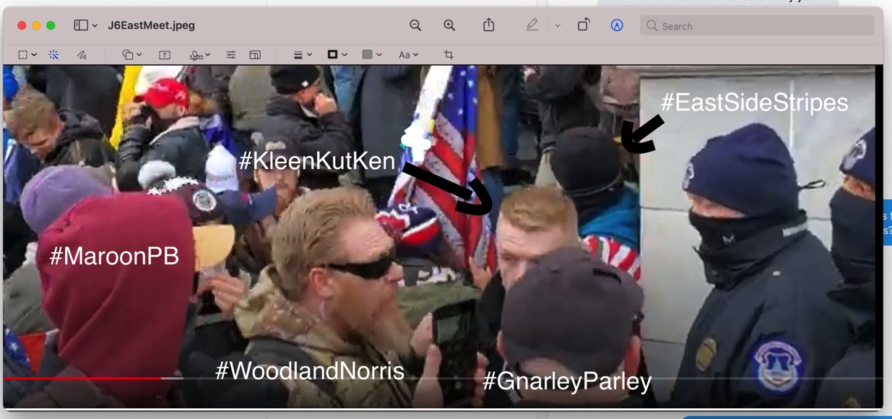This screenshot has height=419, width=892.
Task: Select the #EastSideStripes text annotation
Action: pyautogui.click(x=755, y=103)
